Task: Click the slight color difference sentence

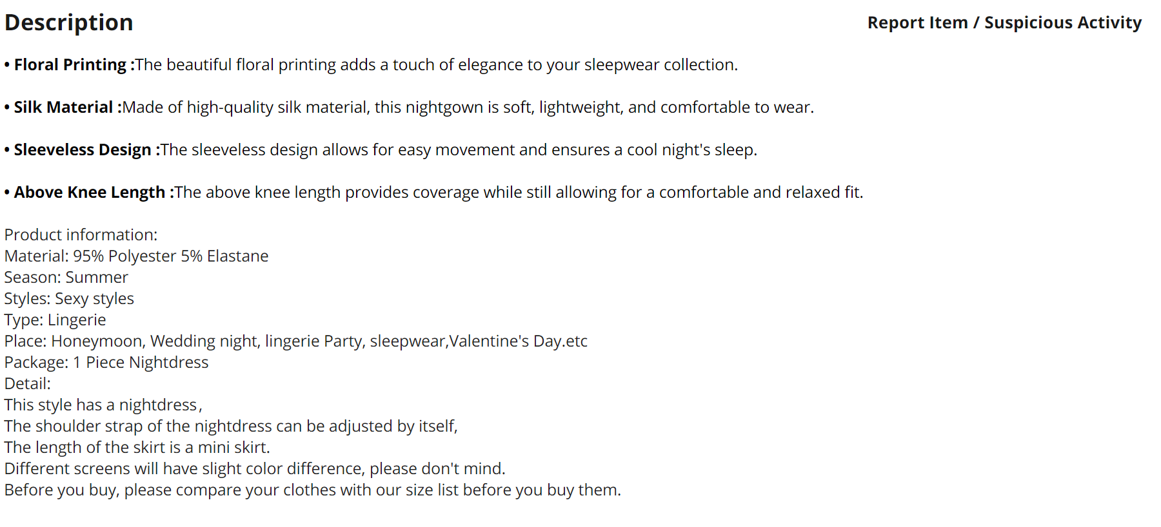Action: (x=255, y=468)
